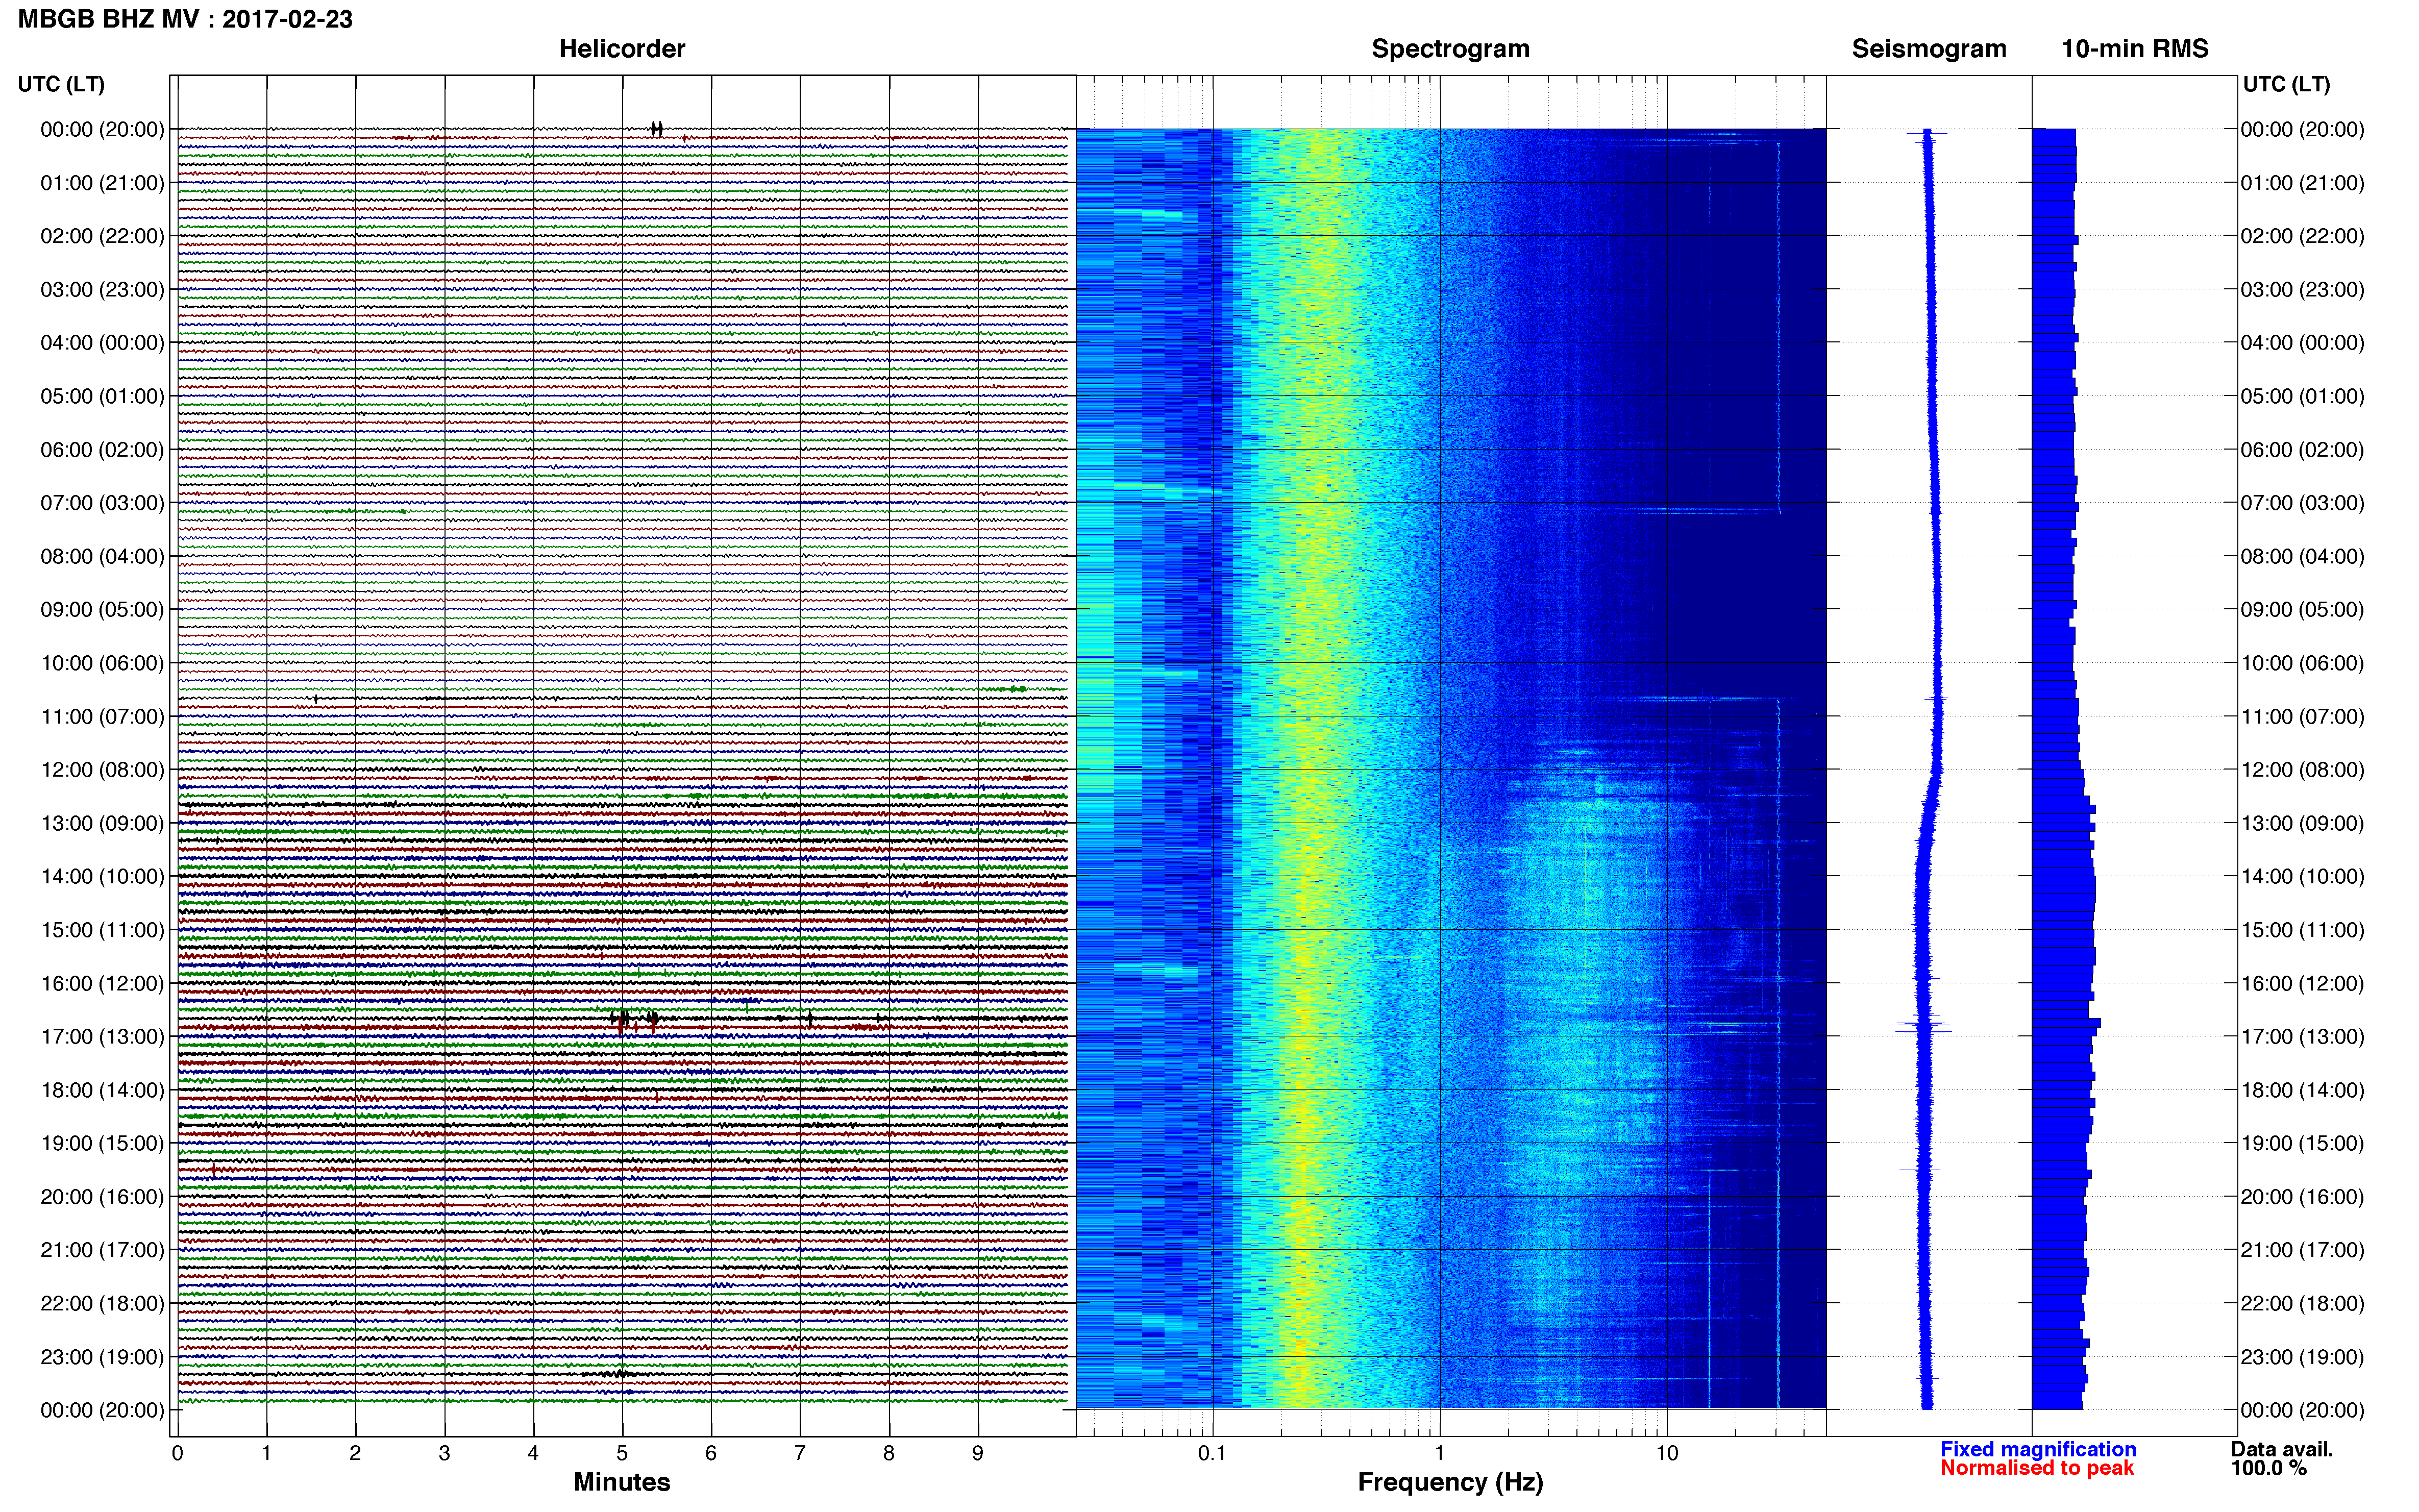2419x1512 pixels.
Task: Click the Minutes axis label
Action: tap(622, 1482)
